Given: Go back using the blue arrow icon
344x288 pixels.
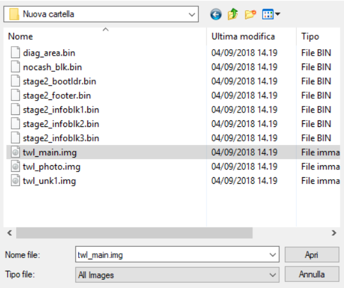Looking at the screenshot, I should pyautogui.click(x=216, y=14).
